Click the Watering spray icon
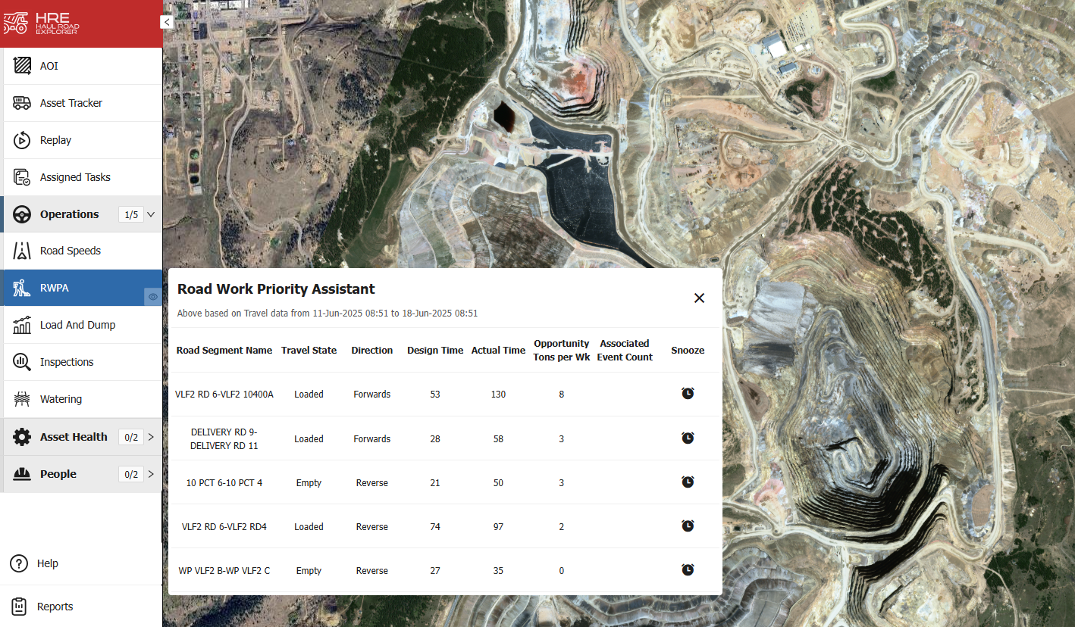Screen dimensions: 1075x627 coord(22,399)
